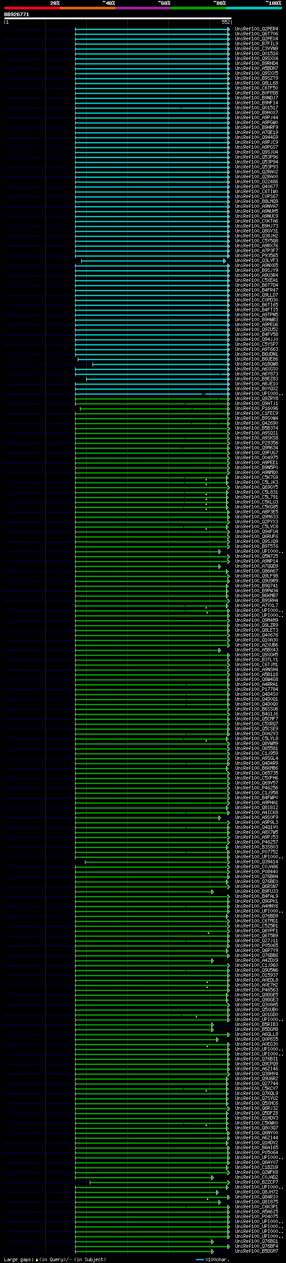Click yellow large gap marker on C5L831 row
Viewport: 286px width, 1263px height.
(206, 494)
